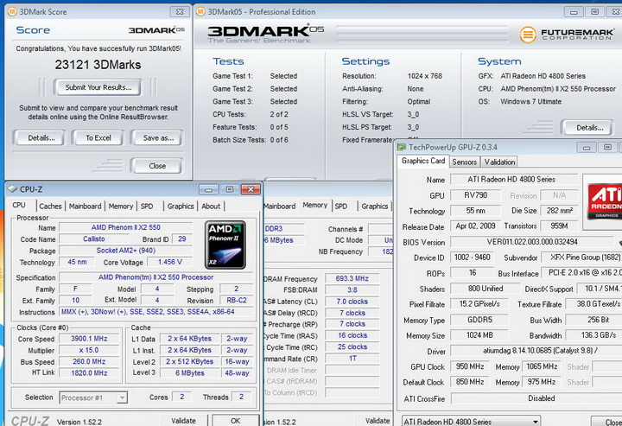This screenshot has height=426, width=622.
Task: Maximize the 3DMark05 main window
Action: 595,12
